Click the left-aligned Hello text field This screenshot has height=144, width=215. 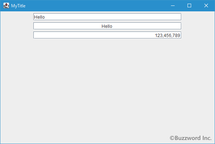[107, 17]
